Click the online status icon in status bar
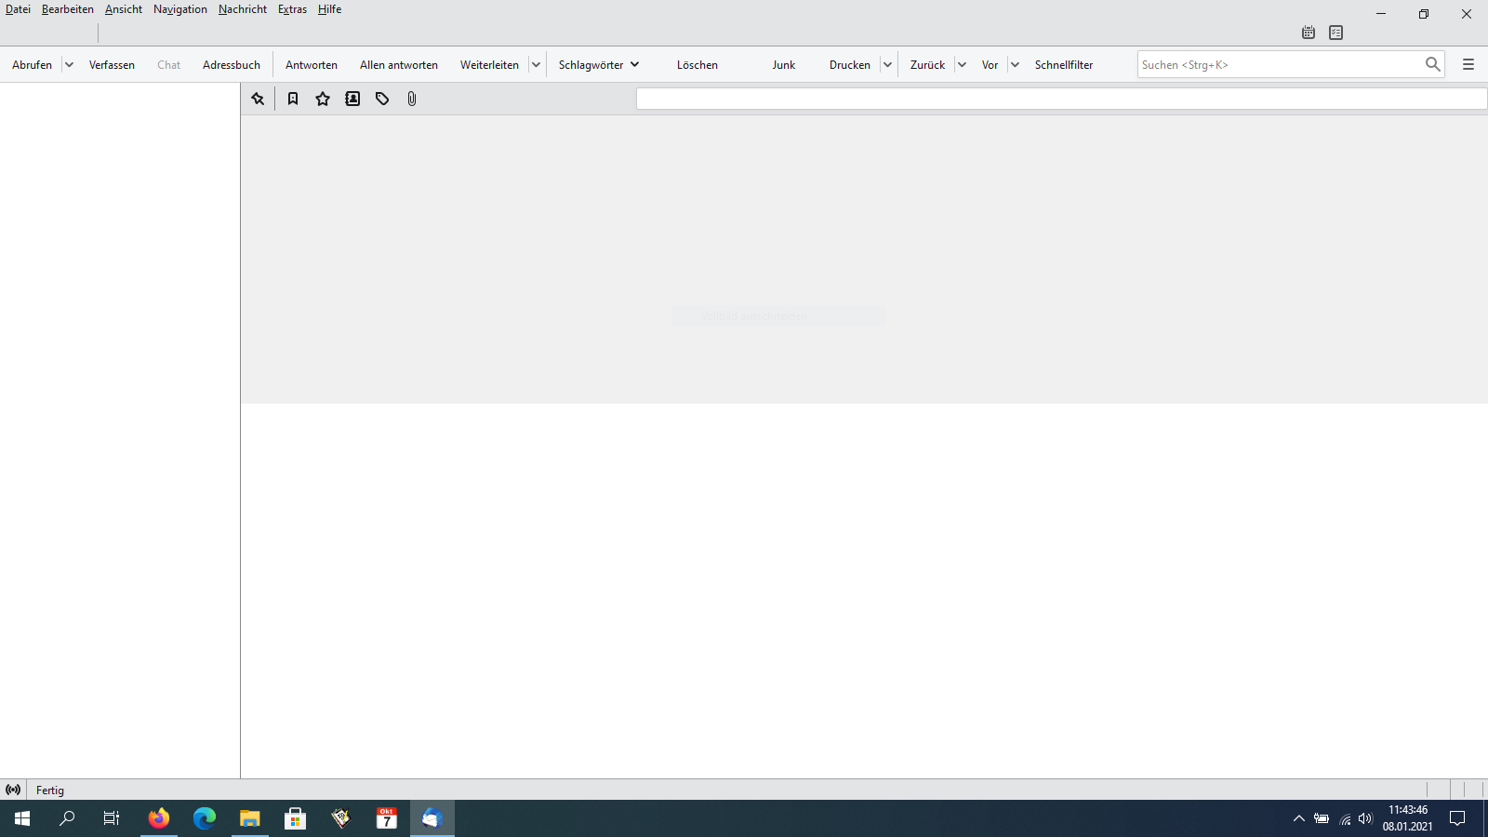 pyautogui.click(x=13, y=790)
